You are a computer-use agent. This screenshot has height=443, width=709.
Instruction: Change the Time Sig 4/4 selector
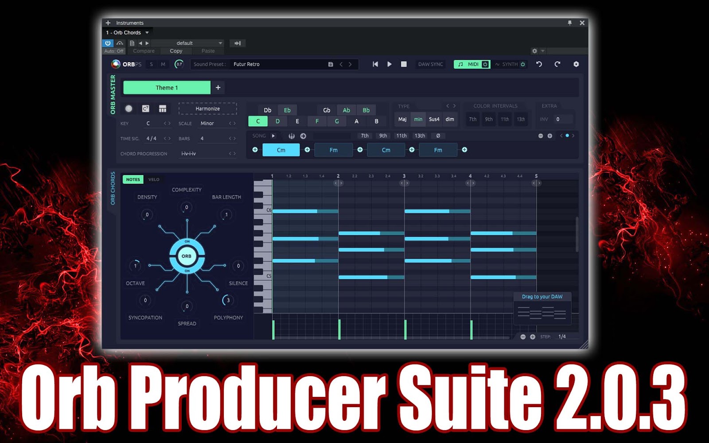[158, 139]
